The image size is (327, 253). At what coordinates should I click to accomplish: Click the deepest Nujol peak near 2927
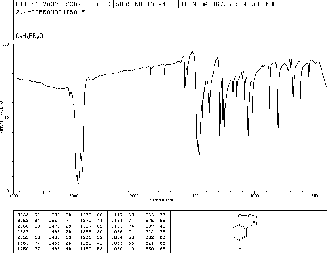point(78,183)
